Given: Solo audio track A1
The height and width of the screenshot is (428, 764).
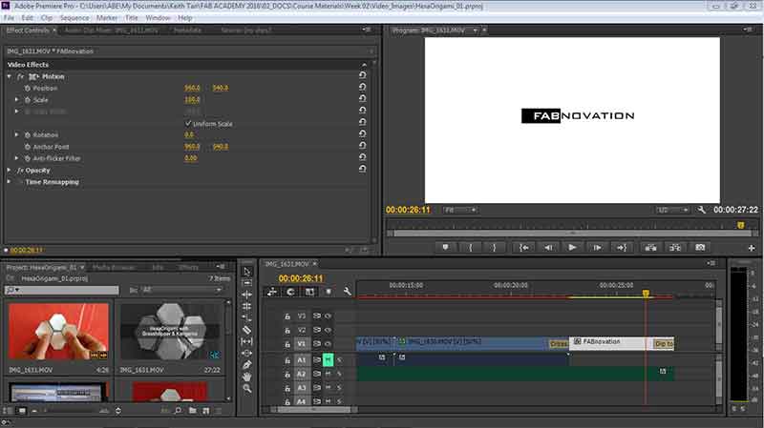Looking at the screenshot, I should tap(339, 360).
